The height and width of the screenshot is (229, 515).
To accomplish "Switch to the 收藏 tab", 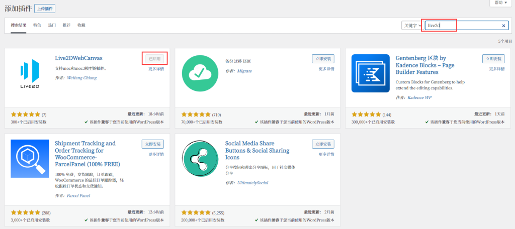I will 81,25.
